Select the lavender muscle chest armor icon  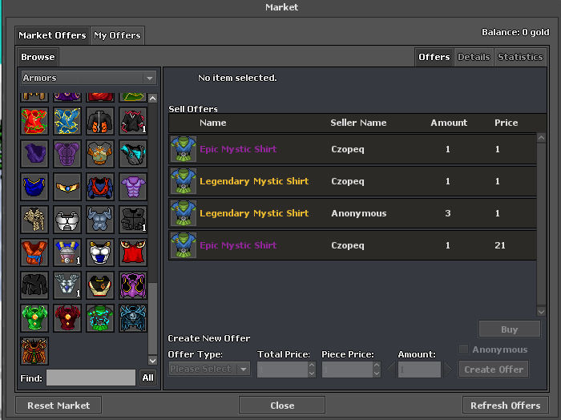[133, 186]
